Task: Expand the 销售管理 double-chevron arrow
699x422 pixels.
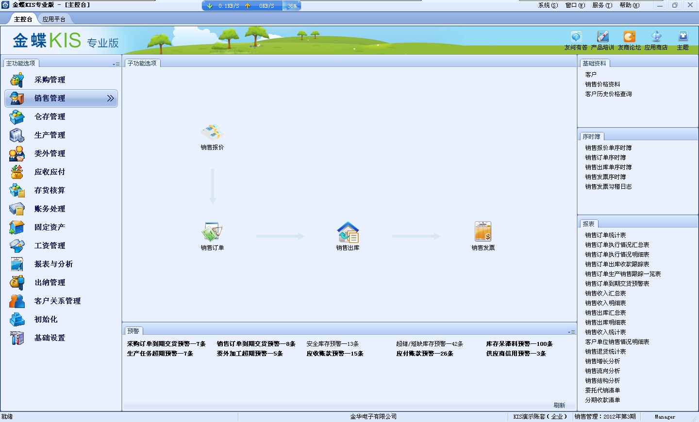Action: click(x=111, y=98)
